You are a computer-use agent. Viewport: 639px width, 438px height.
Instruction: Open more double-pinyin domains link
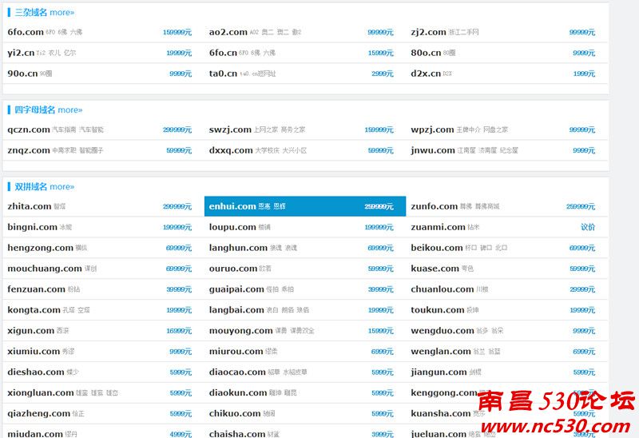pos(62,187)
